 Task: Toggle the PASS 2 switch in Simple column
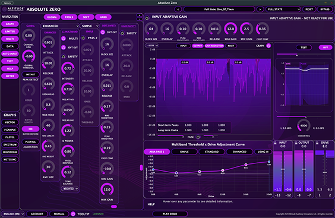pos(83,38)
